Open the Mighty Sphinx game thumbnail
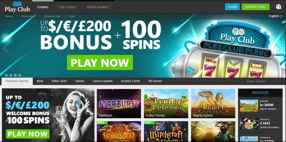The width and height of the screenshot is (286, 142). (213, 103)
